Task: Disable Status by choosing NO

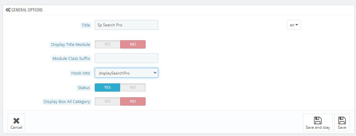Action: click(133, 87)
